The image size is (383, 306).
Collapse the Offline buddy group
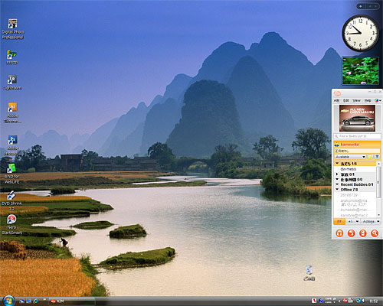click(337, 190)
